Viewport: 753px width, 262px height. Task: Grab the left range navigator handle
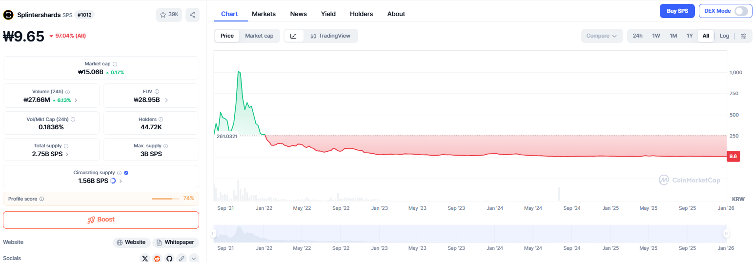point(214,234)
